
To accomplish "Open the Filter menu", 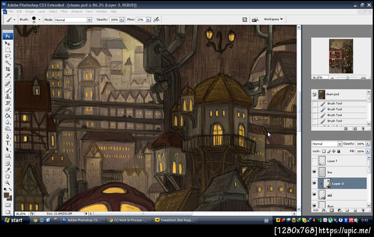I will pyautogui.click(x=64, y=11).
